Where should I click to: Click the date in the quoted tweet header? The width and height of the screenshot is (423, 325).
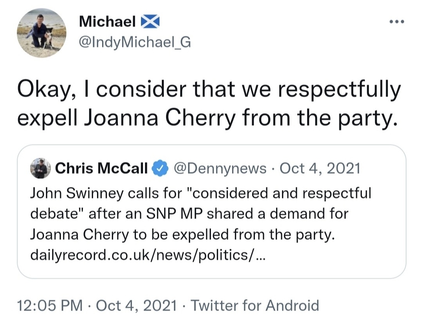pyautogui.click(x=320, y=169)
